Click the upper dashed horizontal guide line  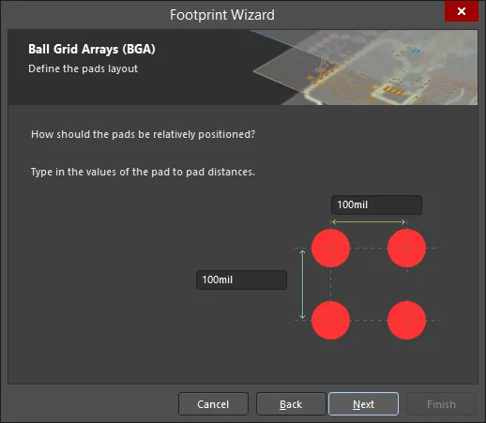pos(368,249)
